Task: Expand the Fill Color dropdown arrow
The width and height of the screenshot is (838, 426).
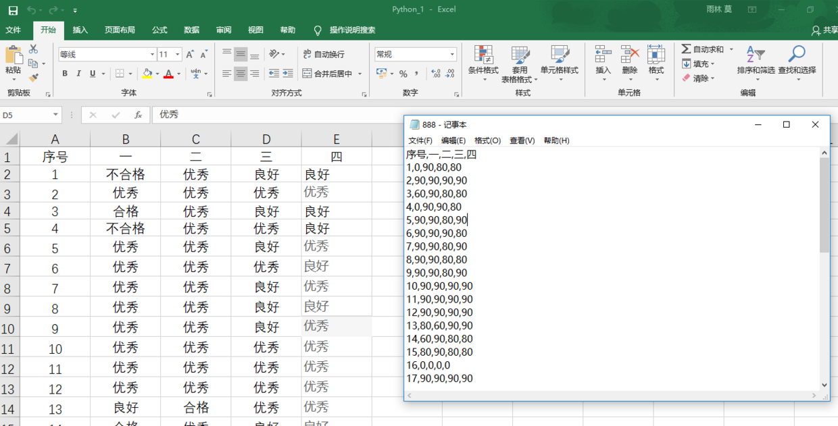Action: click(x=157, y=74)
